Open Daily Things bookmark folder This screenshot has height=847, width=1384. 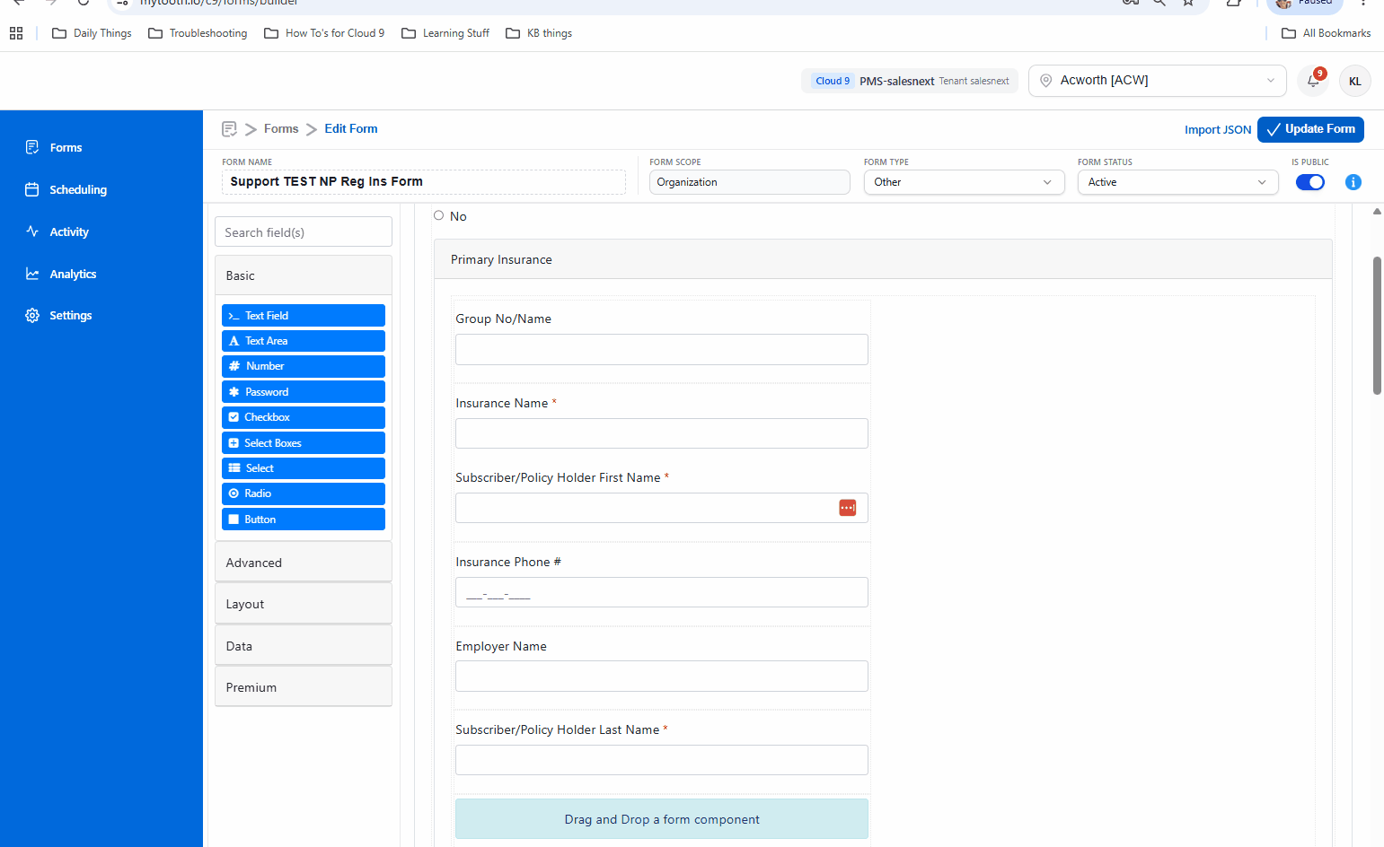point(92,33)
